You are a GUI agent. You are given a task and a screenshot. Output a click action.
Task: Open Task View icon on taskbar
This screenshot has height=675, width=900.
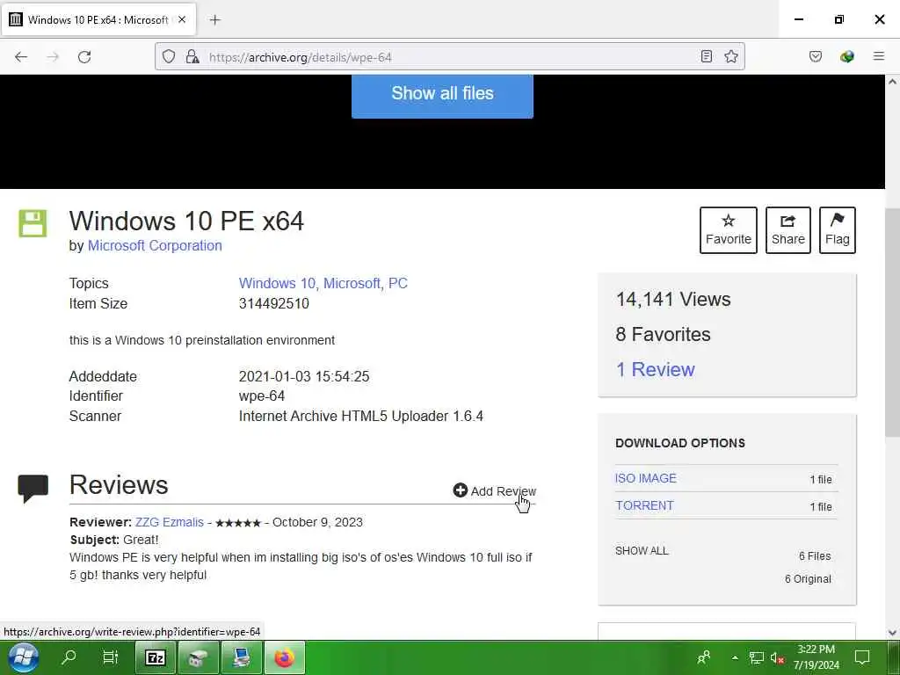[x=110, y=657]
